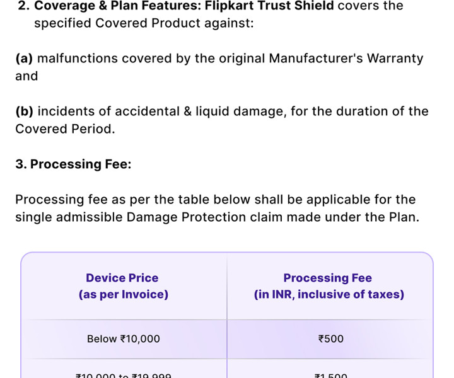Click the standalone word "and" under clause (a)
This screenshot has width=454, height=378.
26,76
